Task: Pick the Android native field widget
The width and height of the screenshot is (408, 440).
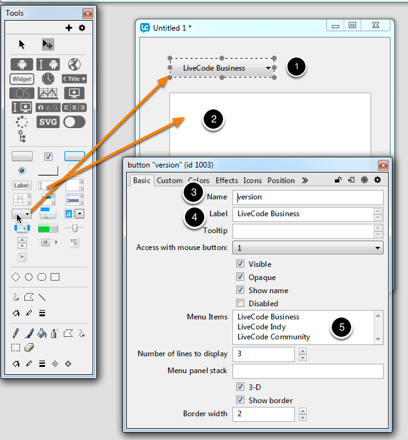Action: pyautogui.click(x=48, y=64)
